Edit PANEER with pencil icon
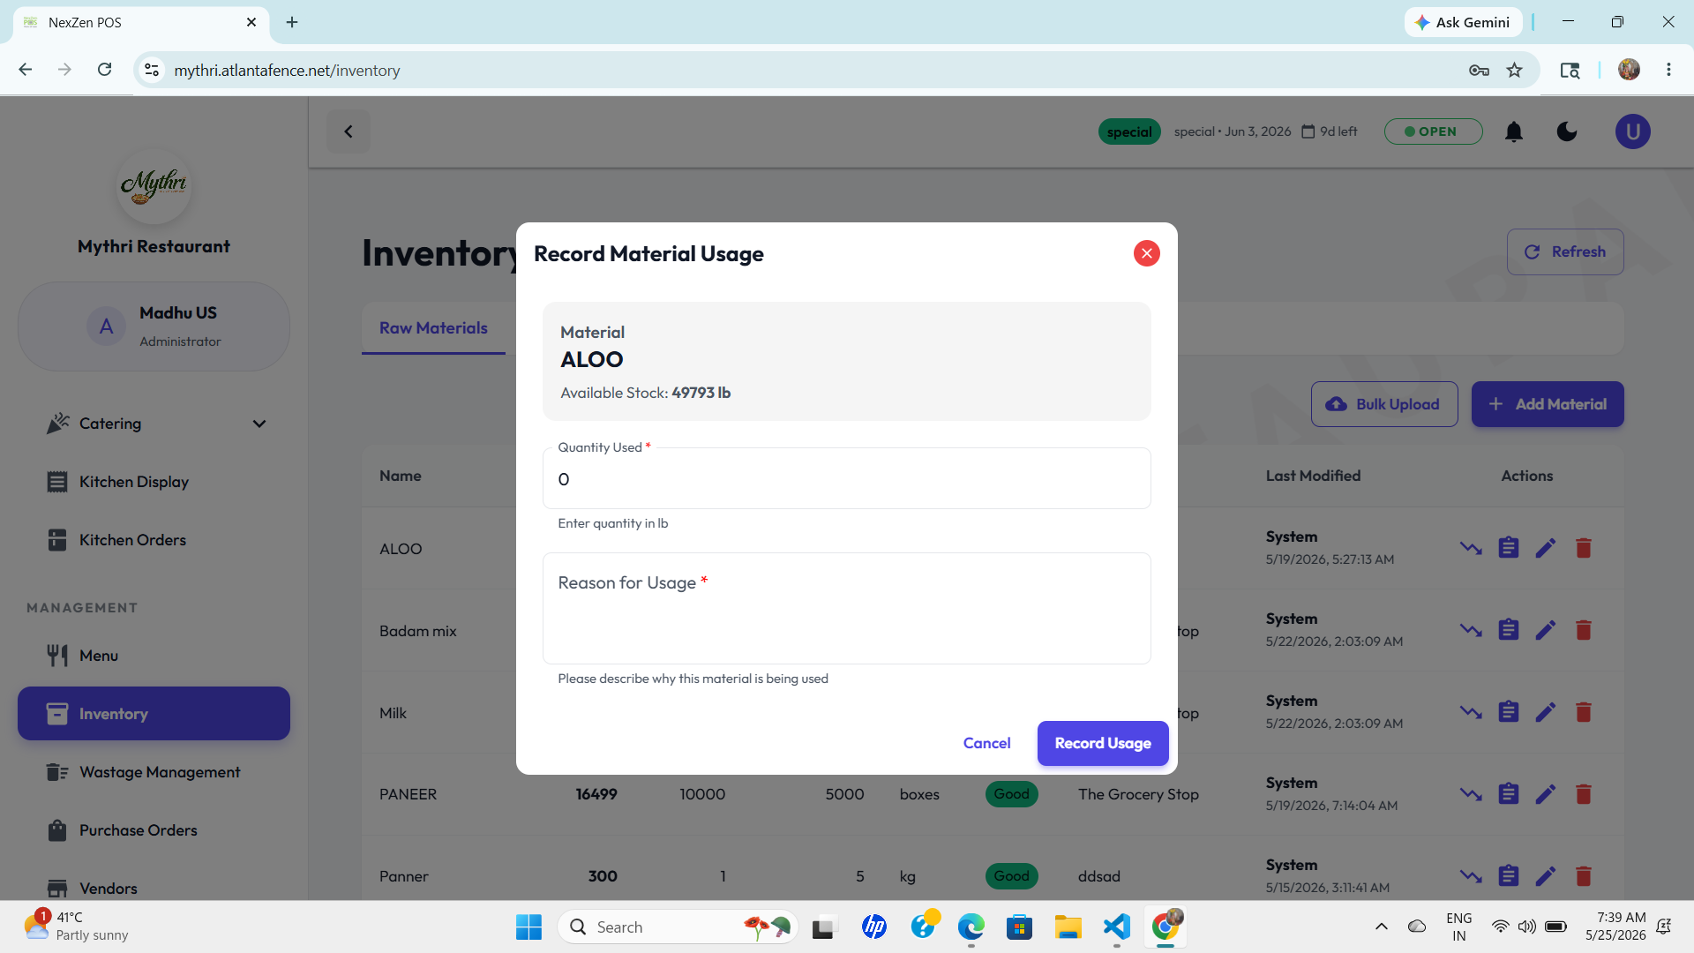 click(x=1546, y=794)
